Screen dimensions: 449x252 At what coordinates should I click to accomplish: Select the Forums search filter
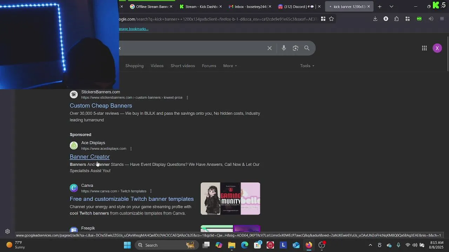[x=209, y=66]
